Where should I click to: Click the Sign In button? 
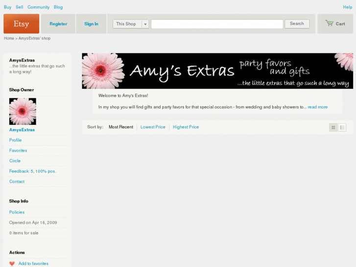click(91, 24)
